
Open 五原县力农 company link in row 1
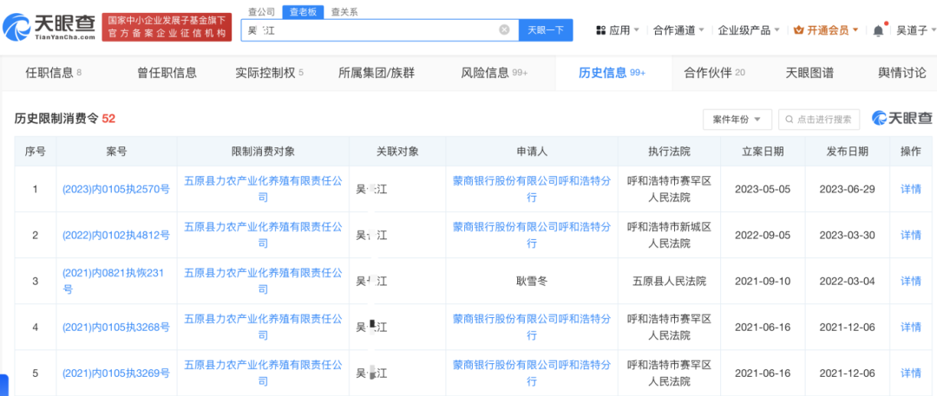point(263,189)
